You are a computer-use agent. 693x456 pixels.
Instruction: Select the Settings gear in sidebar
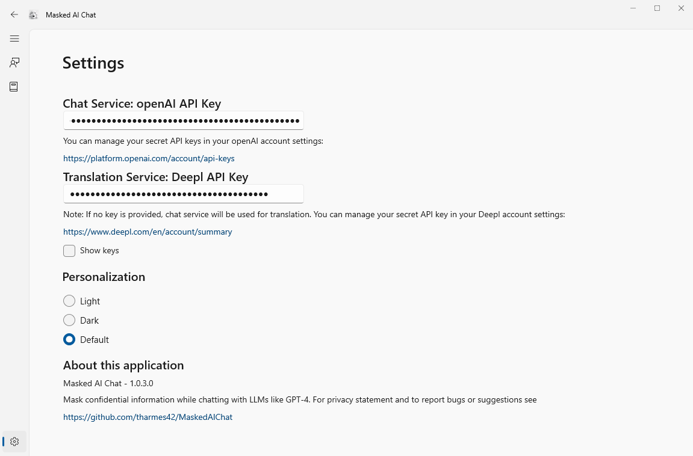point(14,442)
